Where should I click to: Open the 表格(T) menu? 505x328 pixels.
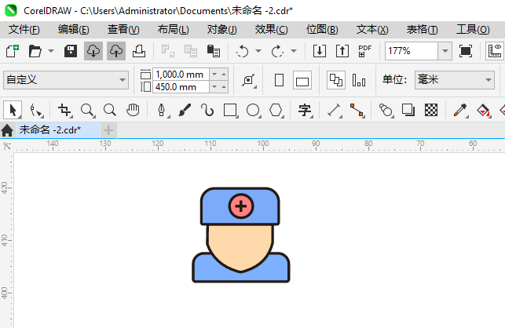click(422, 30)
